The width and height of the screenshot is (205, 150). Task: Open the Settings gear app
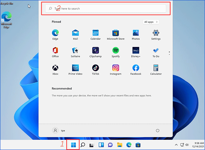click(x=156, y=35)
